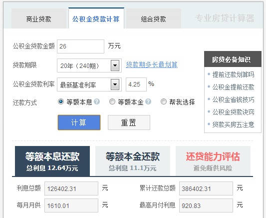Select 等额本金 repayment radio button
Screen dimensions: 266x218
coord(112,101)
